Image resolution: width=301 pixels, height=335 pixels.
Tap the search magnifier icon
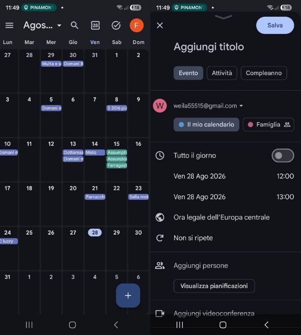pyautogui.click(x=75, y=25)
